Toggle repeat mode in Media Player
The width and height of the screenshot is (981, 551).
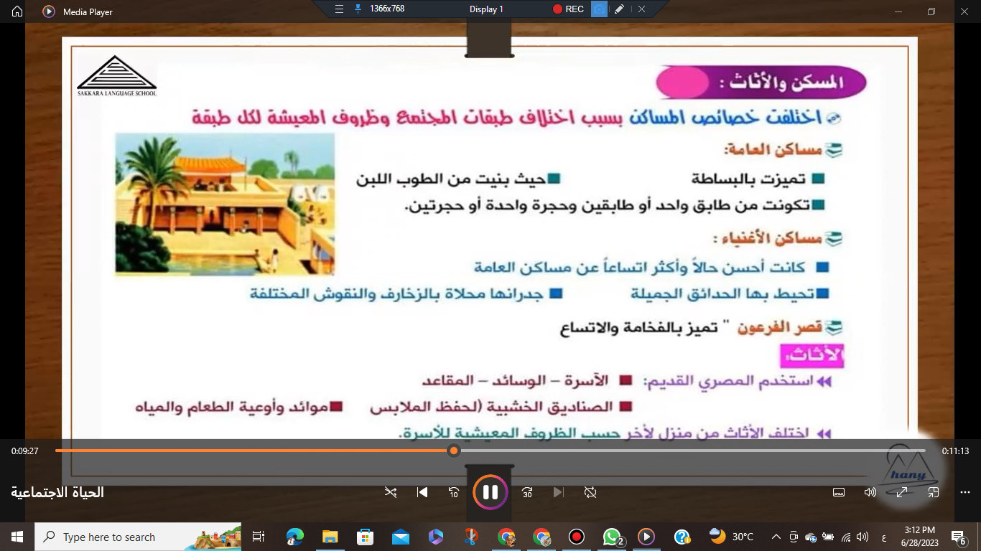(590, 492)
